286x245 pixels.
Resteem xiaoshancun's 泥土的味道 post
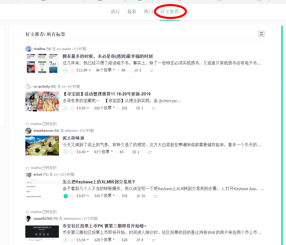pyautogui.click(x=150, y=152)
